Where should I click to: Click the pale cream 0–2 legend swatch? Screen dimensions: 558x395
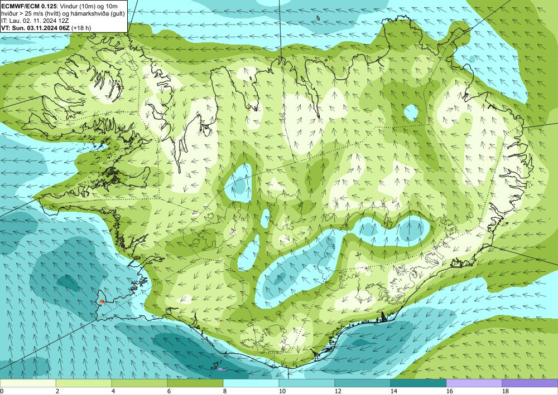pyautogui.click(x=28, y=383)
